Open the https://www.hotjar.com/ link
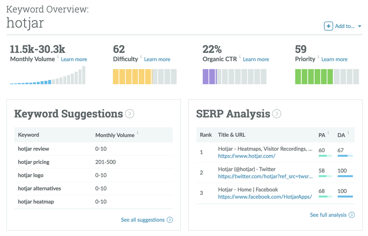Viewport: 368px width, 236px height. click(x=246, y=156)
